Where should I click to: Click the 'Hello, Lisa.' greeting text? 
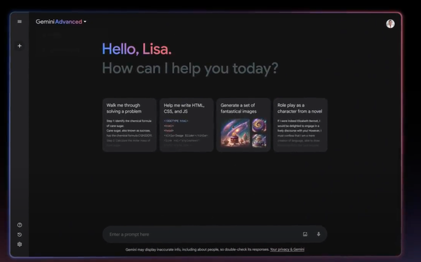[x=137, y=49]
